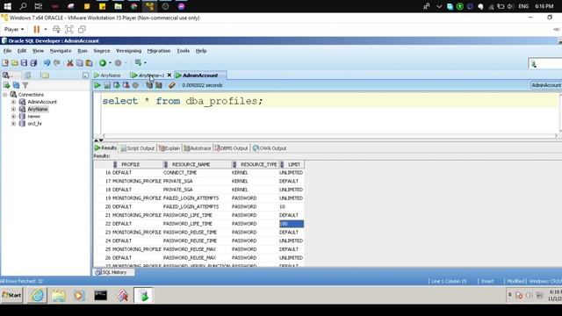Click VMware Enter full screen mode icon

point(68,29)
